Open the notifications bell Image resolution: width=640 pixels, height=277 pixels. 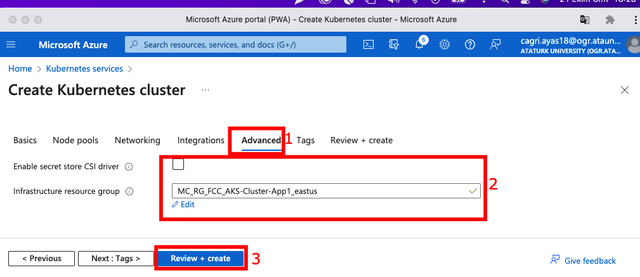point(419,44)
